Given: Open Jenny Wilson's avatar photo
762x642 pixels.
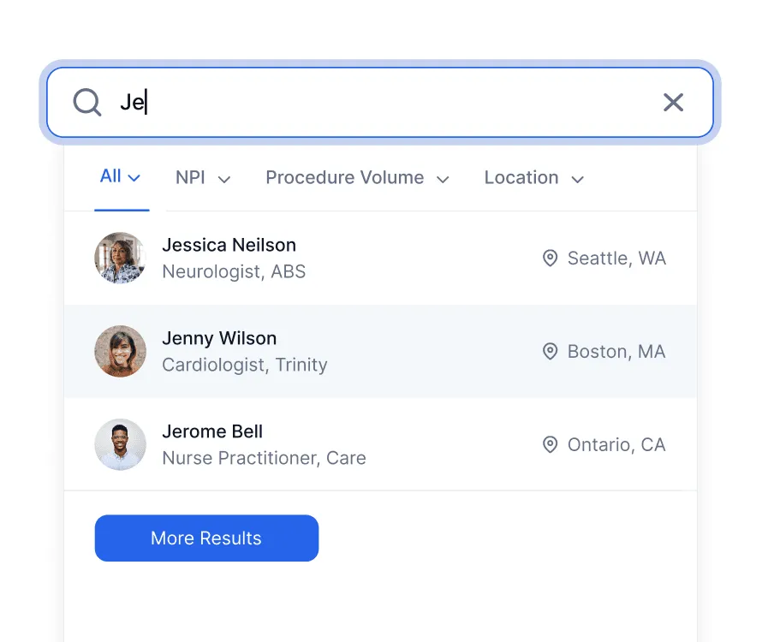Looking at the screenshot, I should coord(121,351).
